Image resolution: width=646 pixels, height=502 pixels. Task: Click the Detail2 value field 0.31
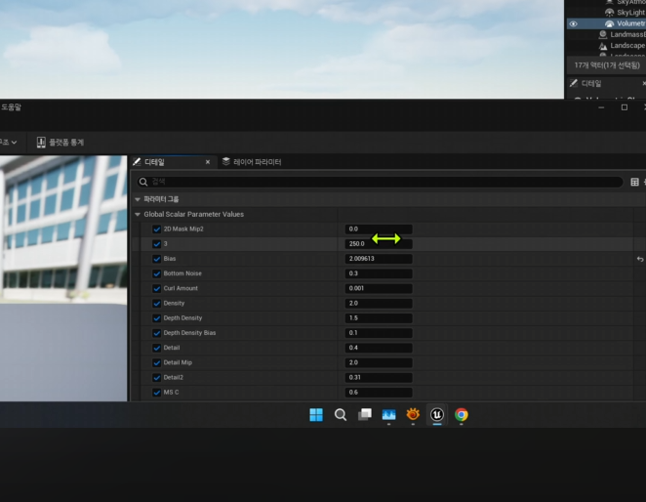pos(379,377)
